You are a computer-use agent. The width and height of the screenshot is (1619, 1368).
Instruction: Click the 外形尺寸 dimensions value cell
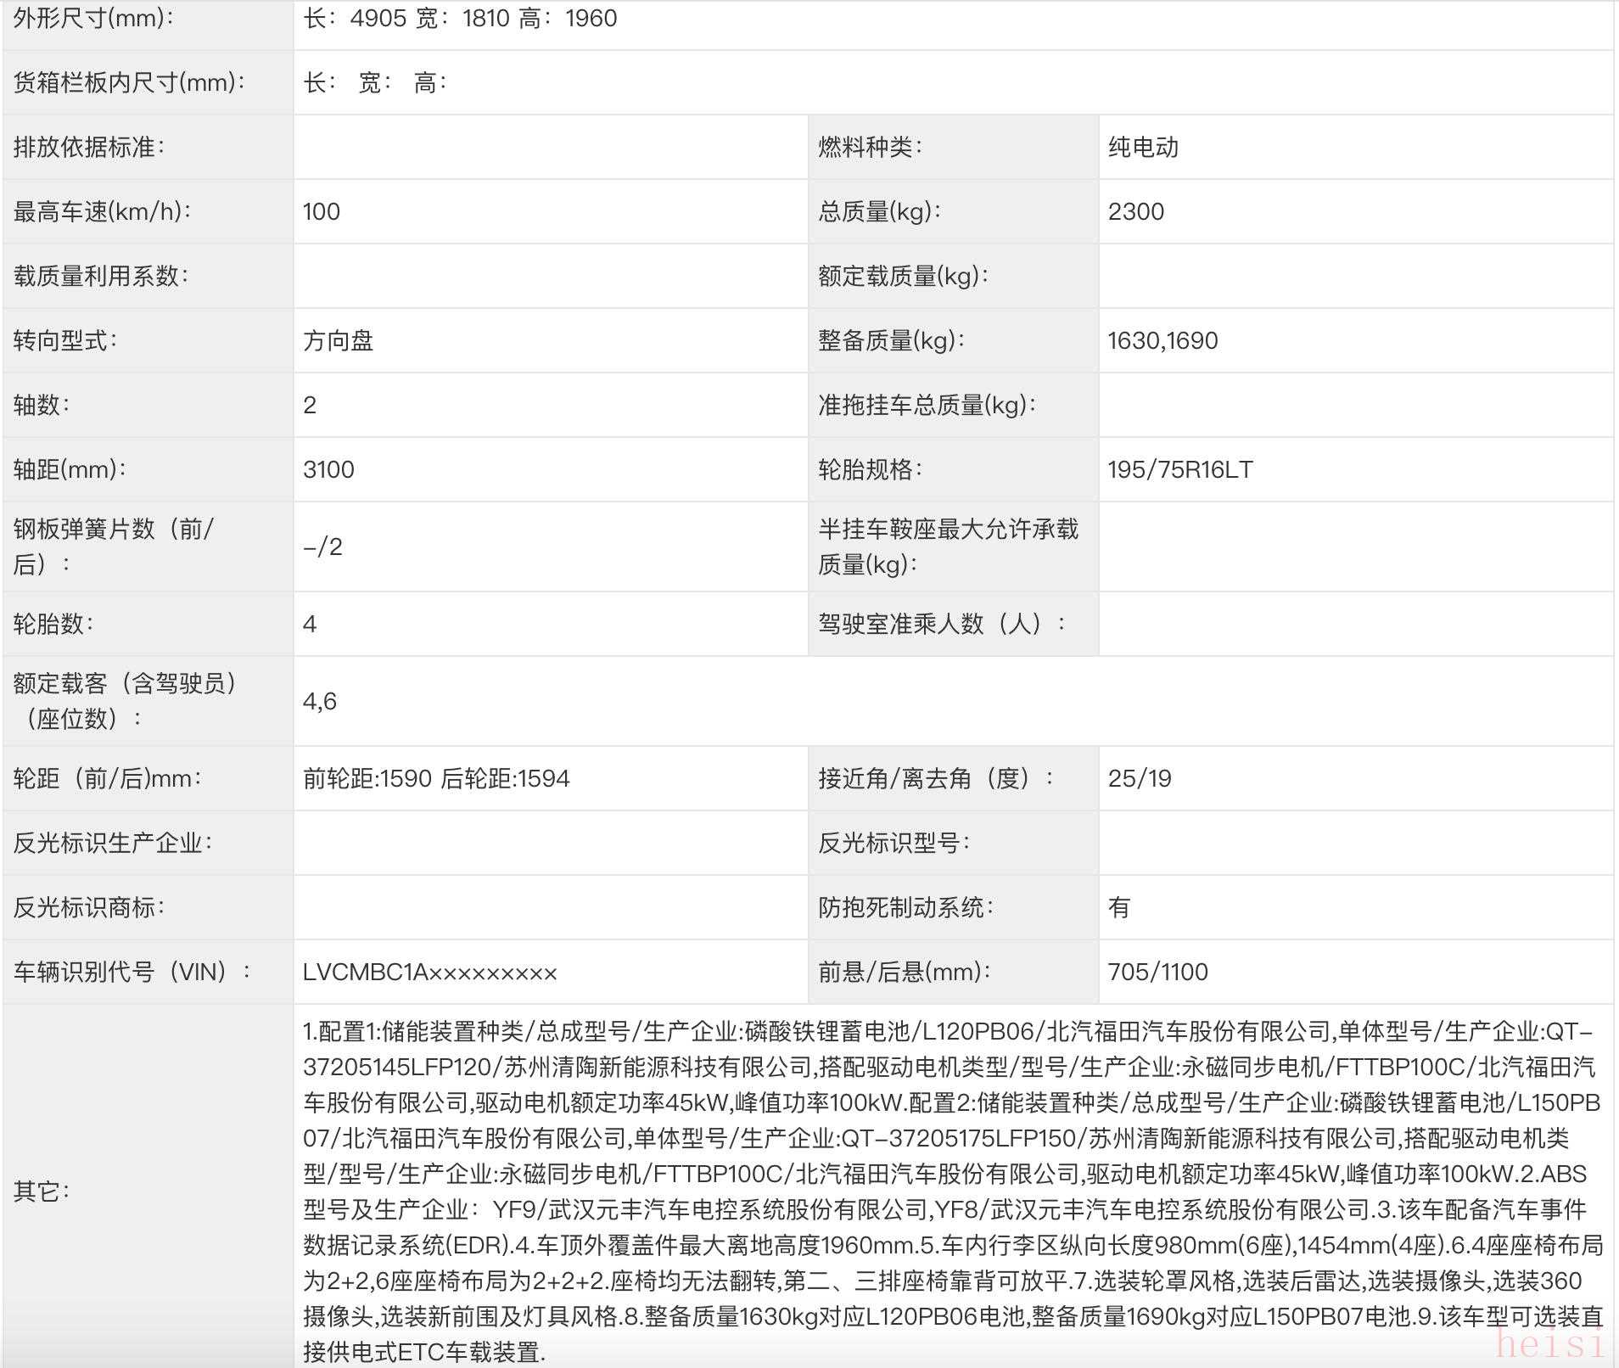click(460, 19)
